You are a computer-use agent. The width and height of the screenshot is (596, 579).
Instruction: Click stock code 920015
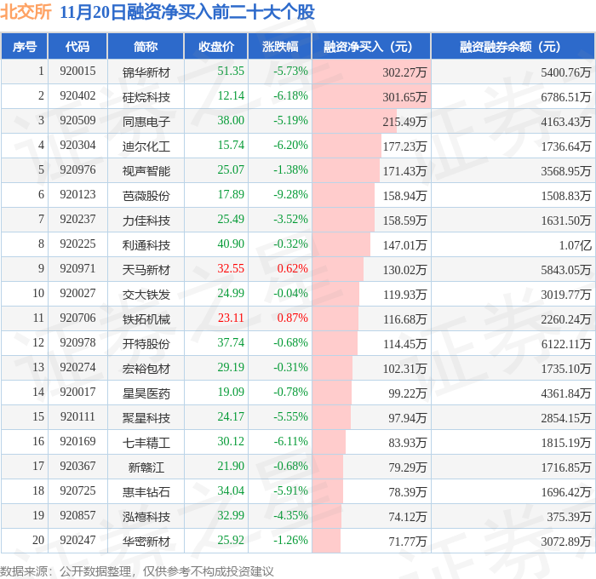[x=77, y=71]
